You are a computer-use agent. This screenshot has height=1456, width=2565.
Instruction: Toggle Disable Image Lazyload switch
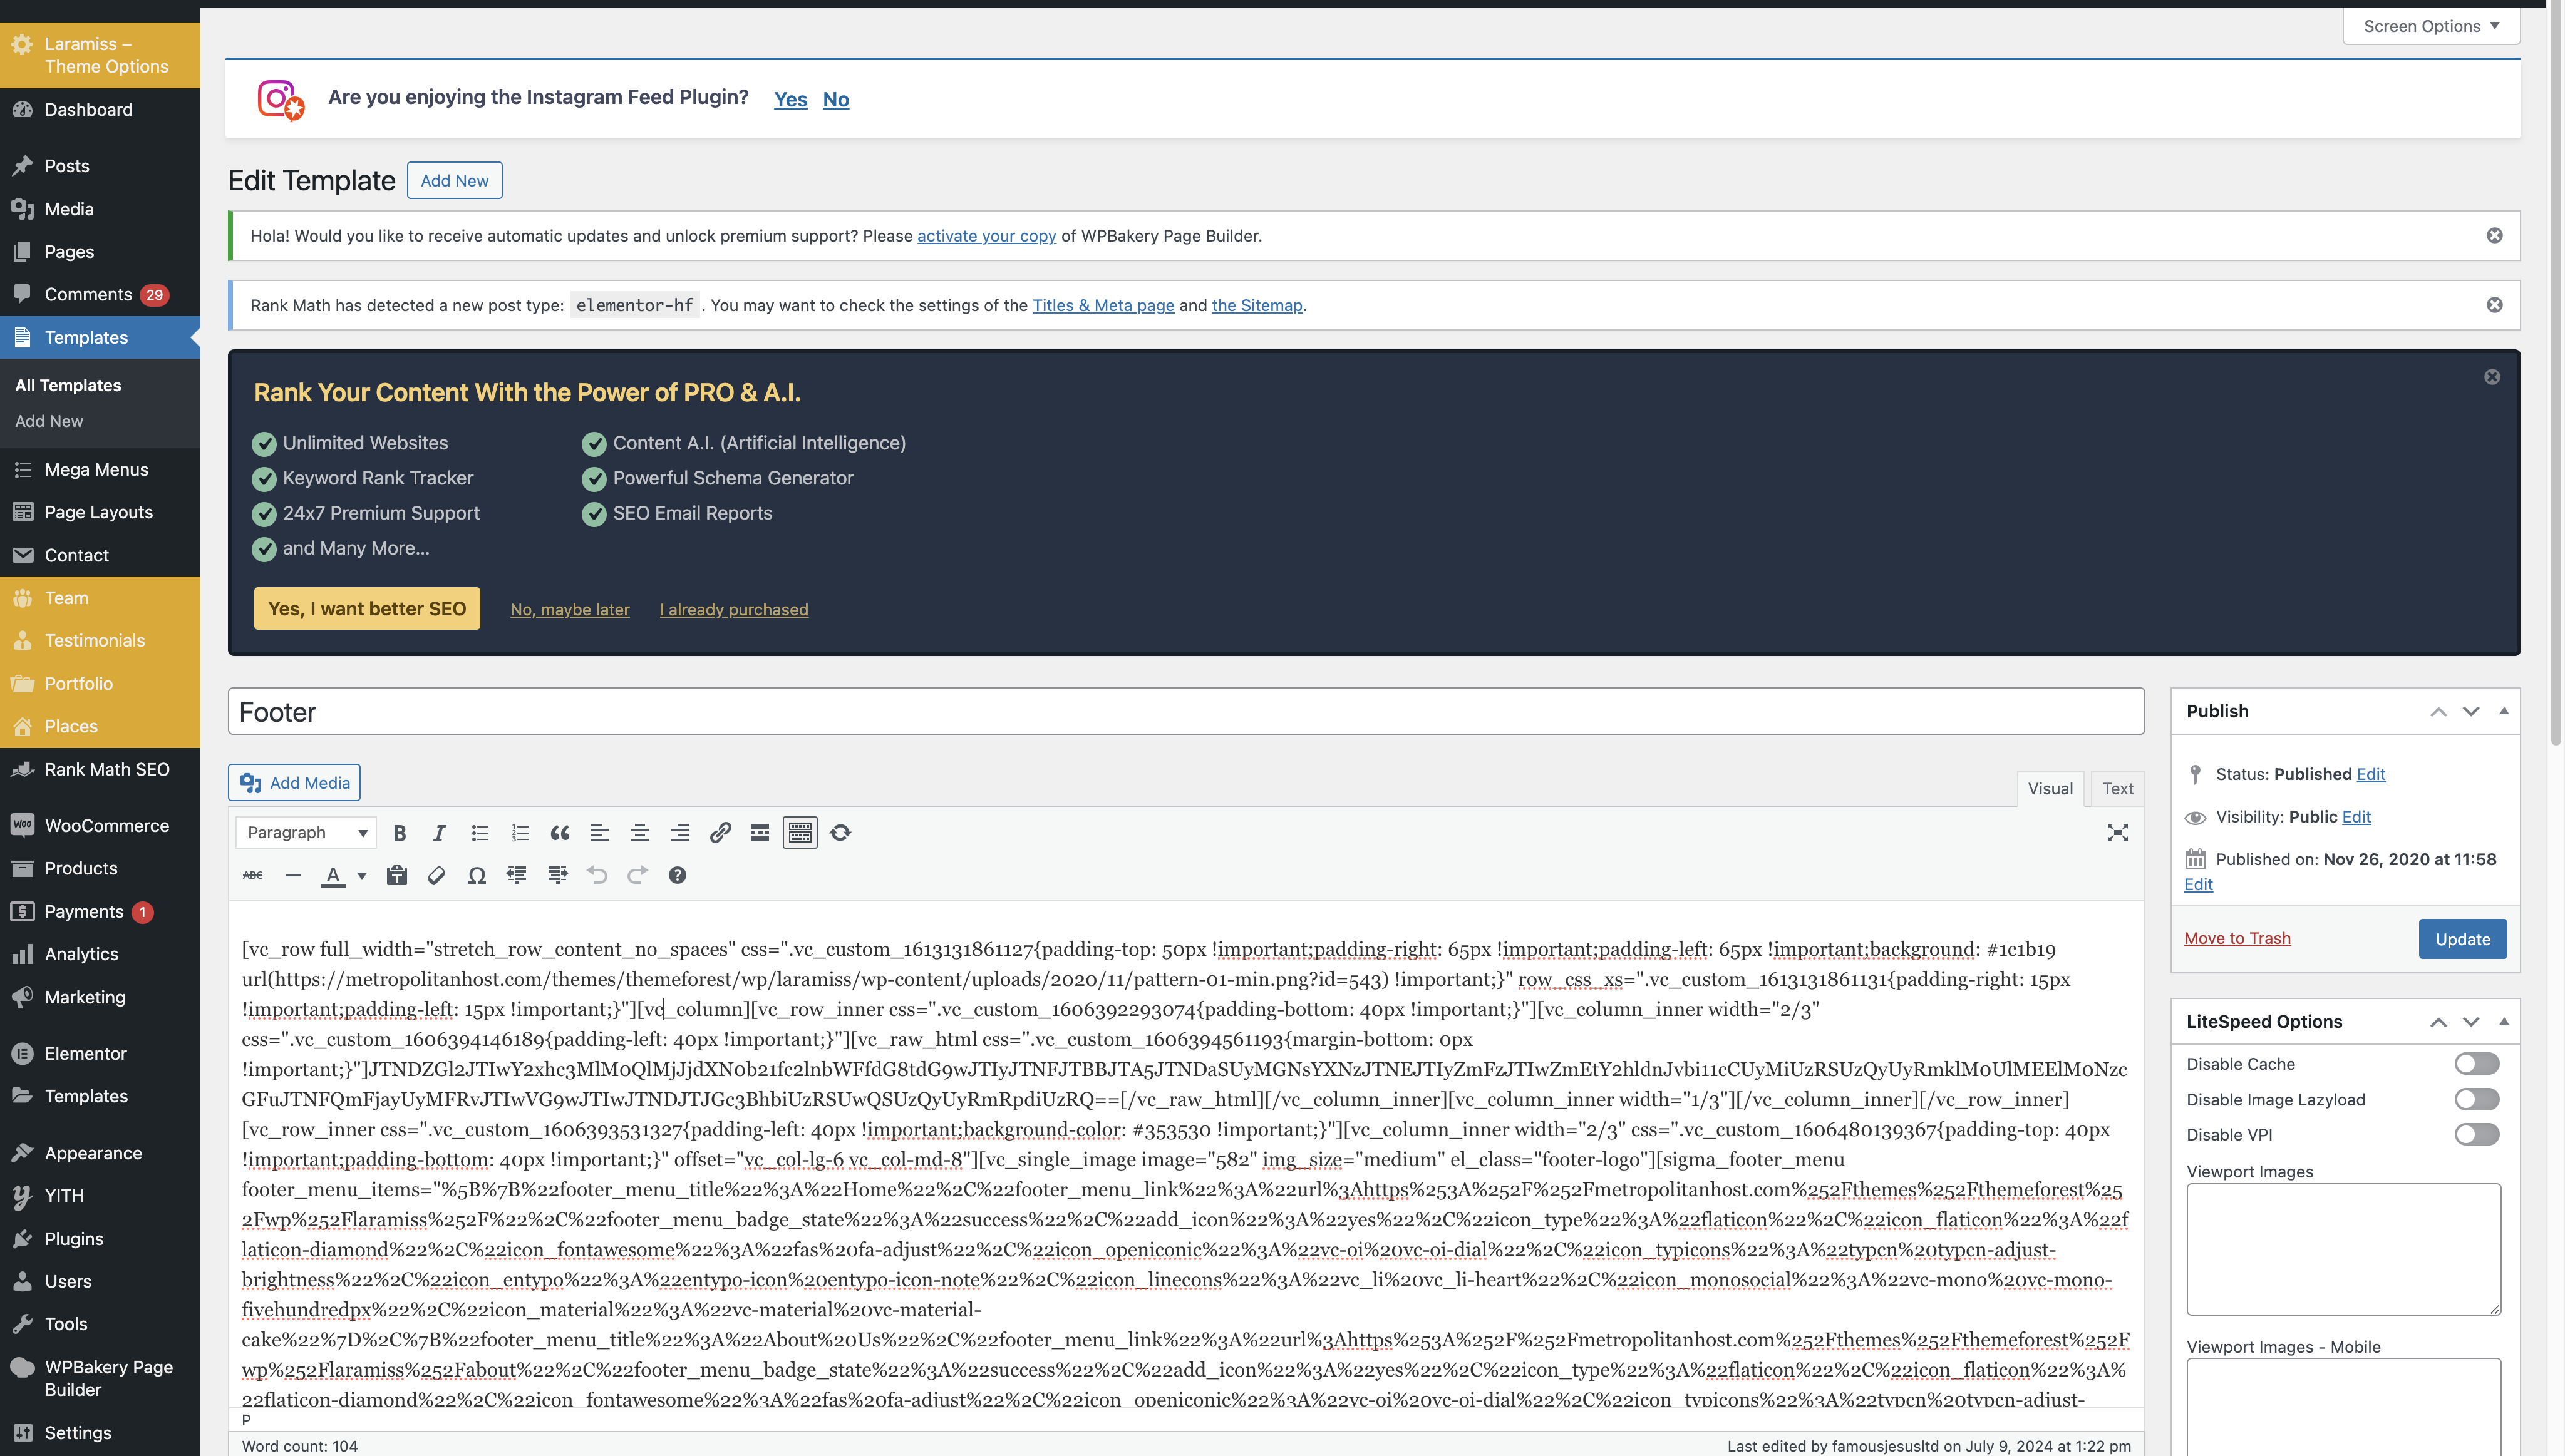pos(2477,1100)
